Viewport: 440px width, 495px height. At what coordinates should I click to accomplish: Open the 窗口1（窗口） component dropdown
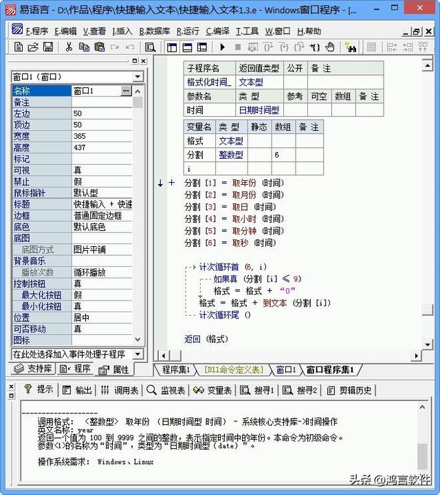click(x=137, y=77)
